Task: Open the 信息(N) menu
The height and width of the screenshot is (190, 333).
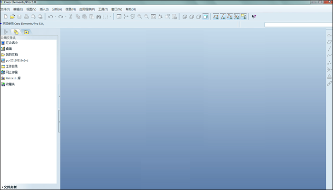Action: point(70,9)
